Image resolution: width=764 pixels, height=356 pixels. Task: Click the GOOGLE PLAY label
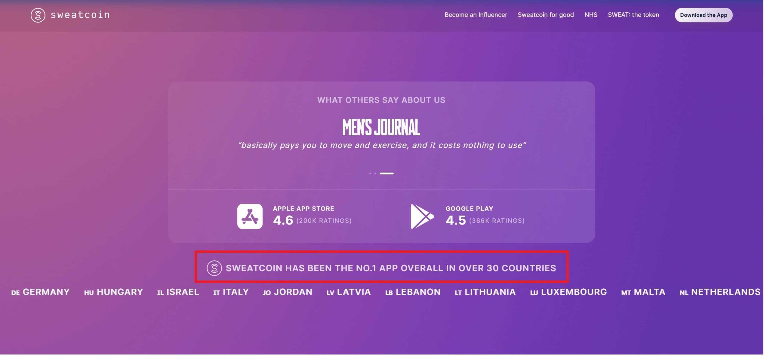pos(469,209)
